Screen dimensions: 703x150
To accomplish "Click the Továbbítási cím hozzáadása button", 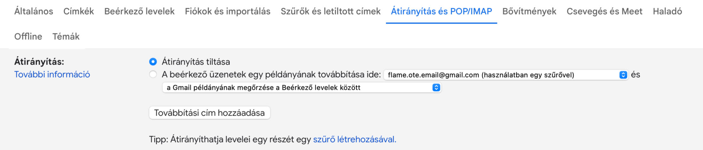I will click(210, 113).
